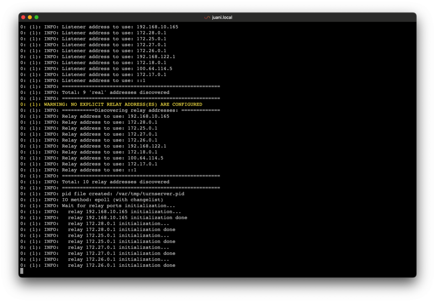Click 'Listener address to use: 172.17.0.1'
The height and width of the screenshot is (302, 435).
[x=114, y=75]
